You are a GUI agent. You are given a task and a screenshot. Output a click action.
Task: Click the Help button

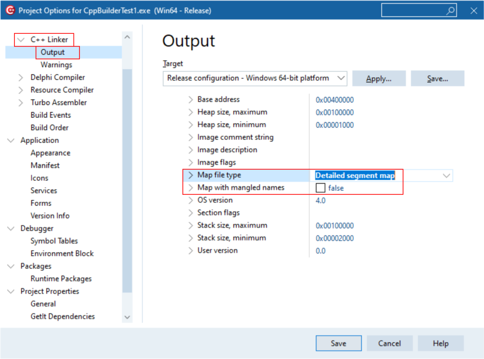[x=440, y=343]
